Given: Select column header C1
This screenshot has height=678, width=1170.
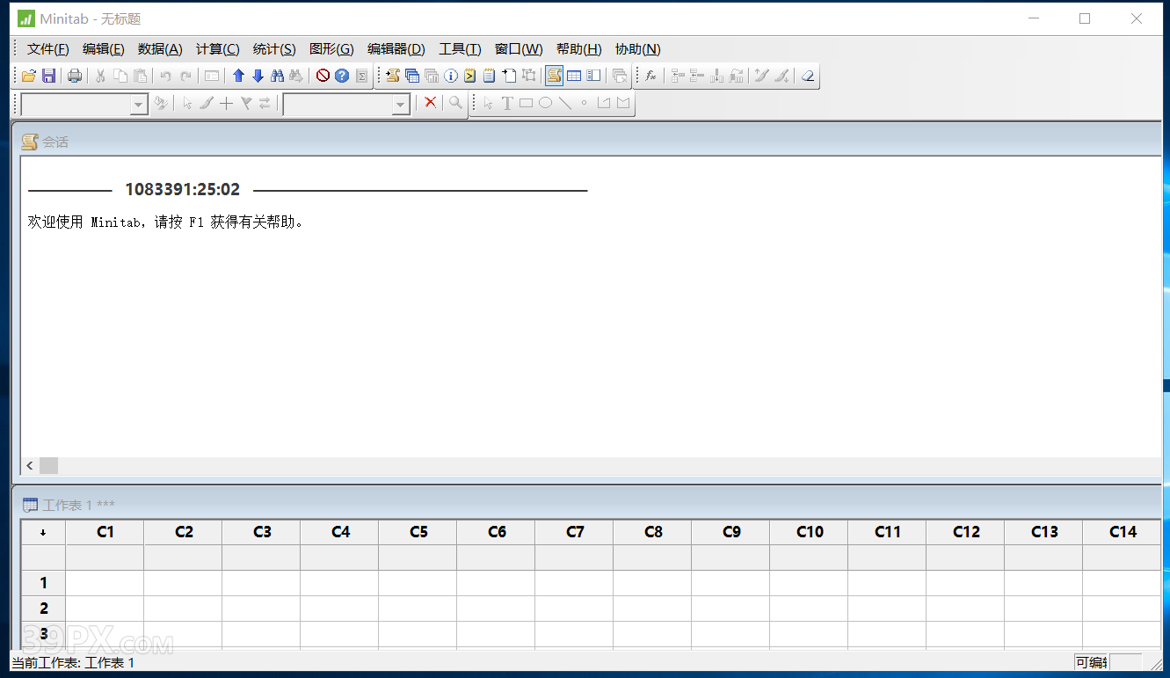Looking at the screenshot, I should coord(105,532).
